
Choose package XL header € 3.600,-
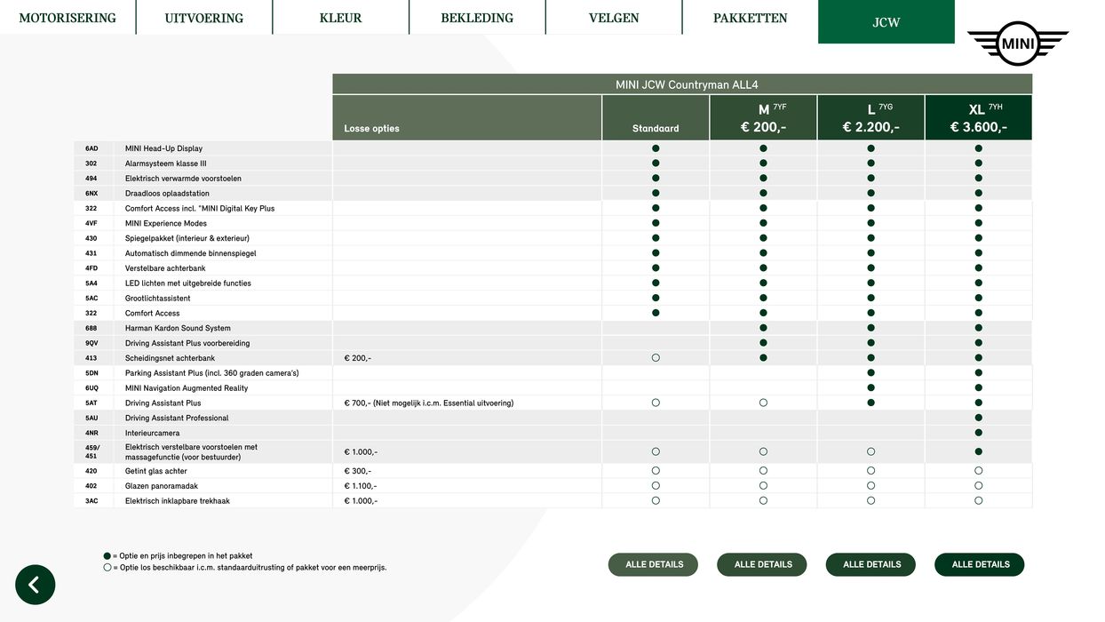coord(978,118)
